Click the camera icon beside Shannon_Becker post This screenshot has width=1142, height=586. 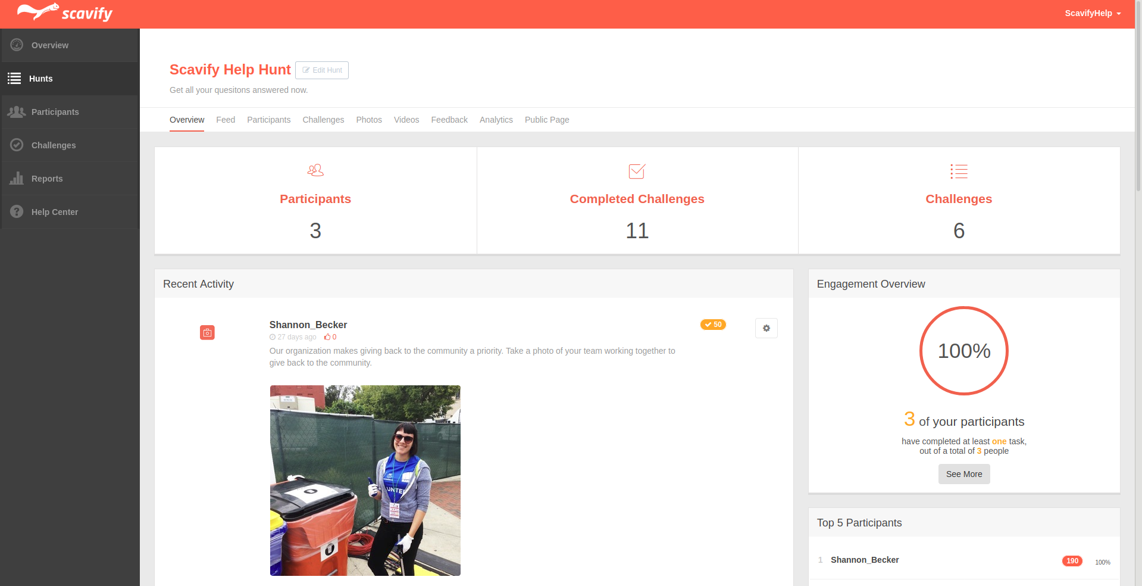coord(207,333)
